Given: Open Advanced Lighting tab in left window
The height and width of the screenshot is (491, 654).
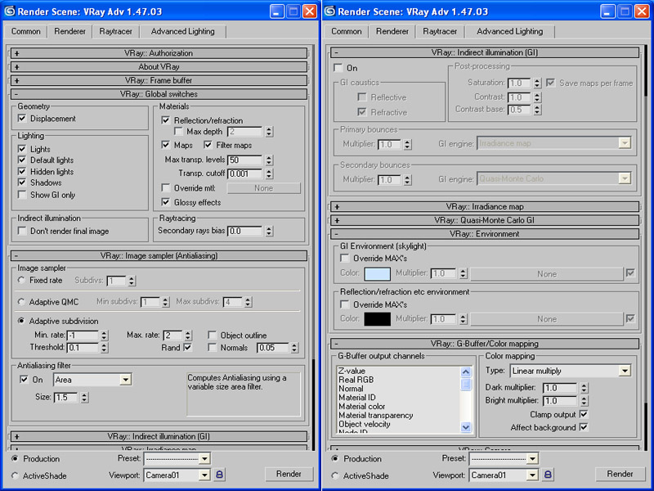Looking at the screenshot, I should 182,31.
